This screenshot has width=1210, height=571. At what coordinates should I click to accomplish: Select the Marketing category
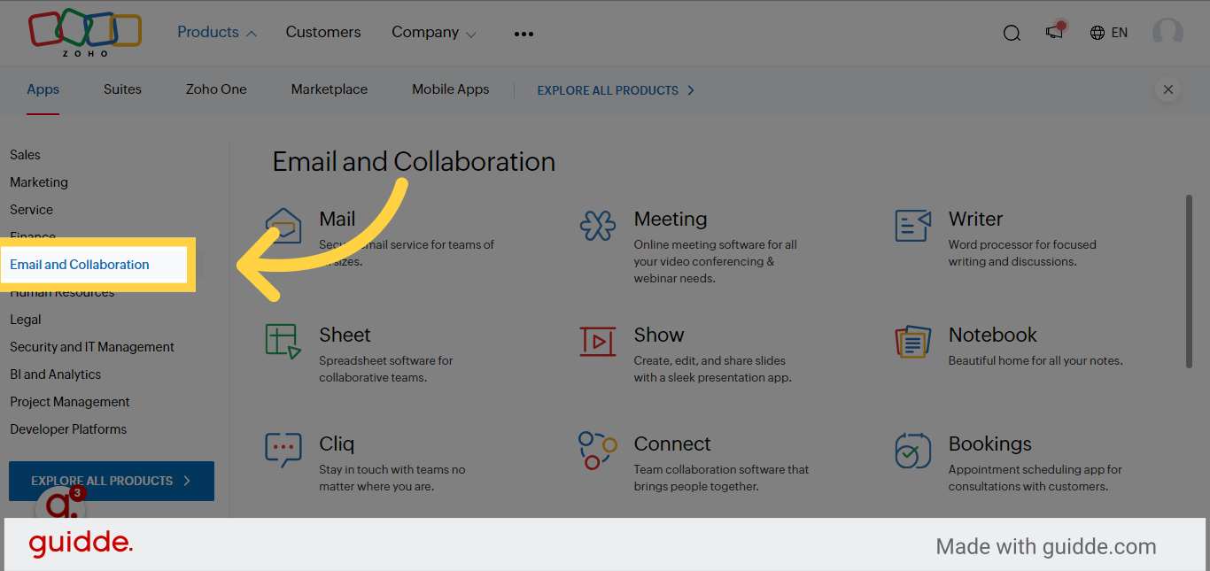tap(39, 182)
